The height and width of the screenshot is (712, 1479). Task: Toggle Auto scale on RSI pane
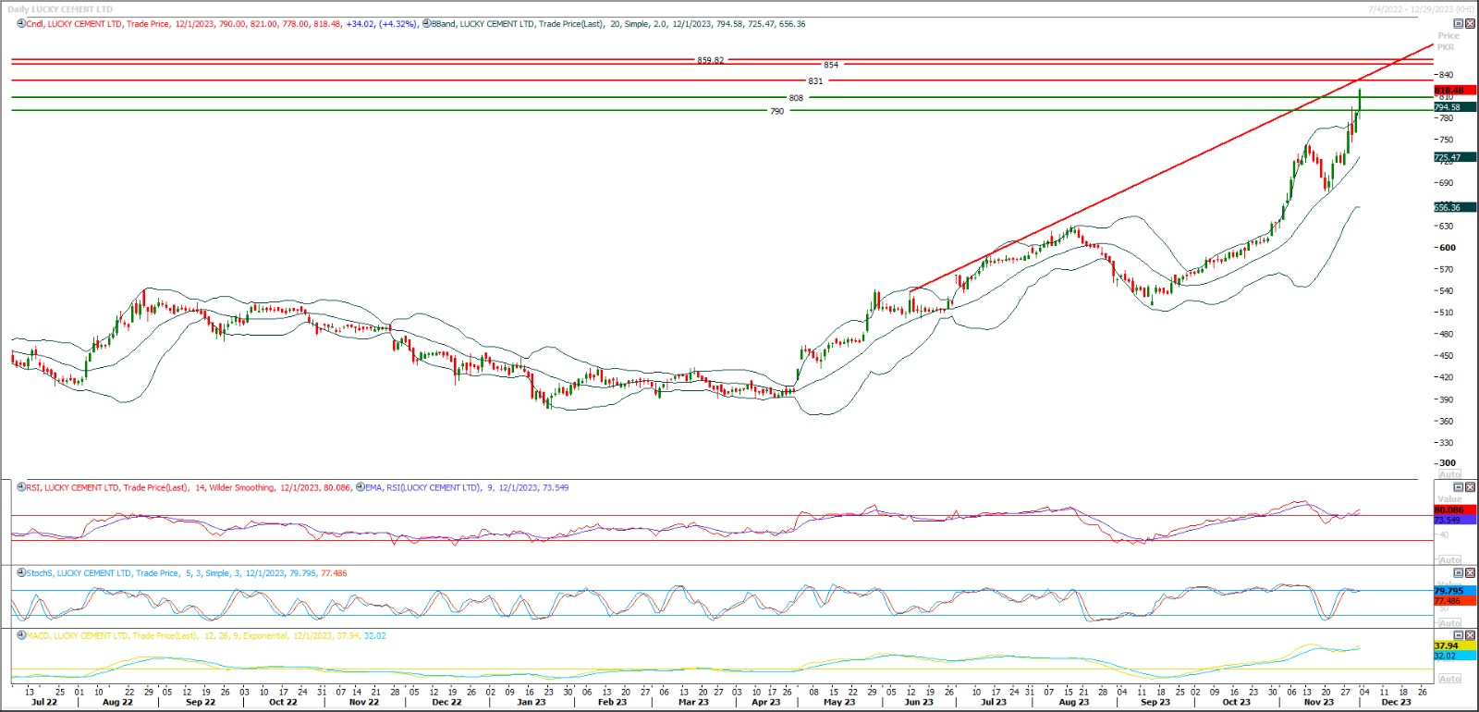pos(1449,560)
